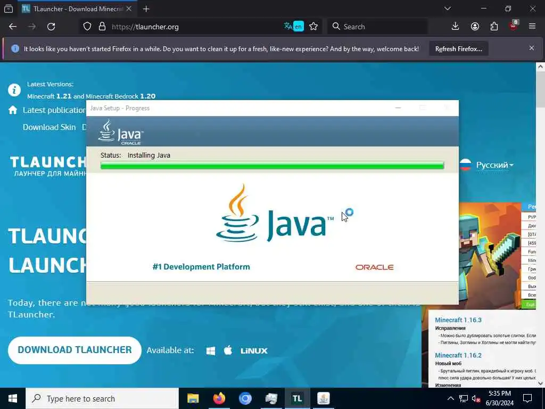545x409 pixels.
Task: Select the Apple platform icon
Action: click(228, 350)
